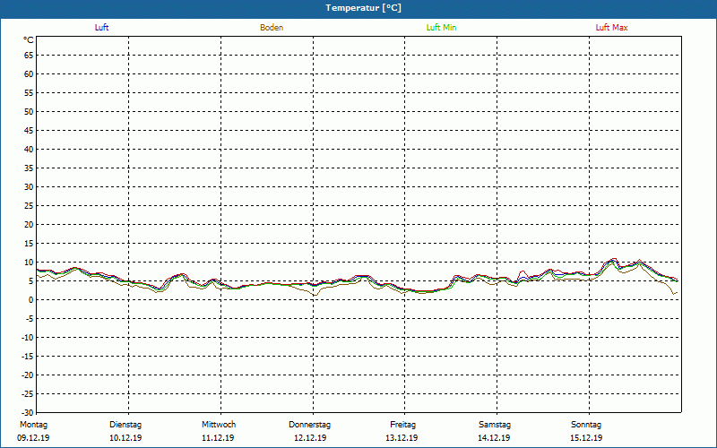The height and width of the screenshot is (448, 717).
Task: Click the Mittwoch day label
Action: tap(219, 425)
